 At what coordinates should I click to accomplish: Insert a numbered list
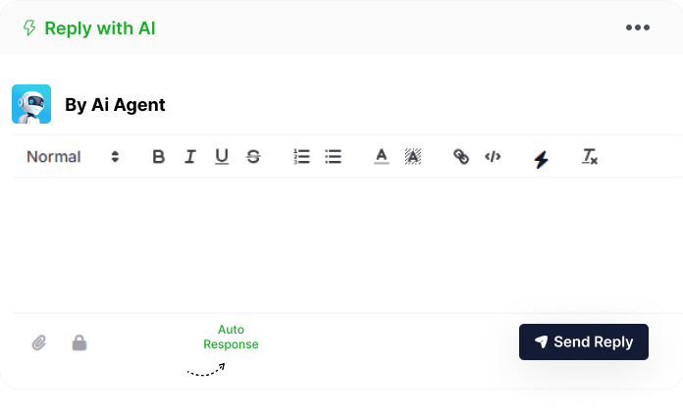click(x=301, y=156)
